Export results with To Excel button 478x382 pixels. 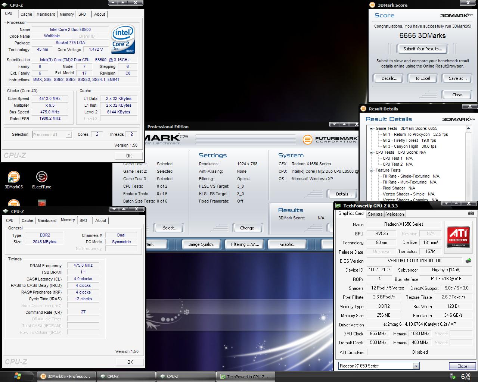click(x=423, y=78)
